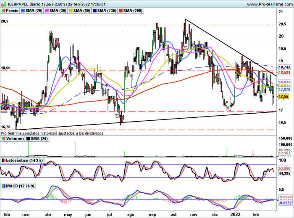Select the SMA (20) volume legend item
The width and height of the screenshot is (294, 218).
[37, 139]
